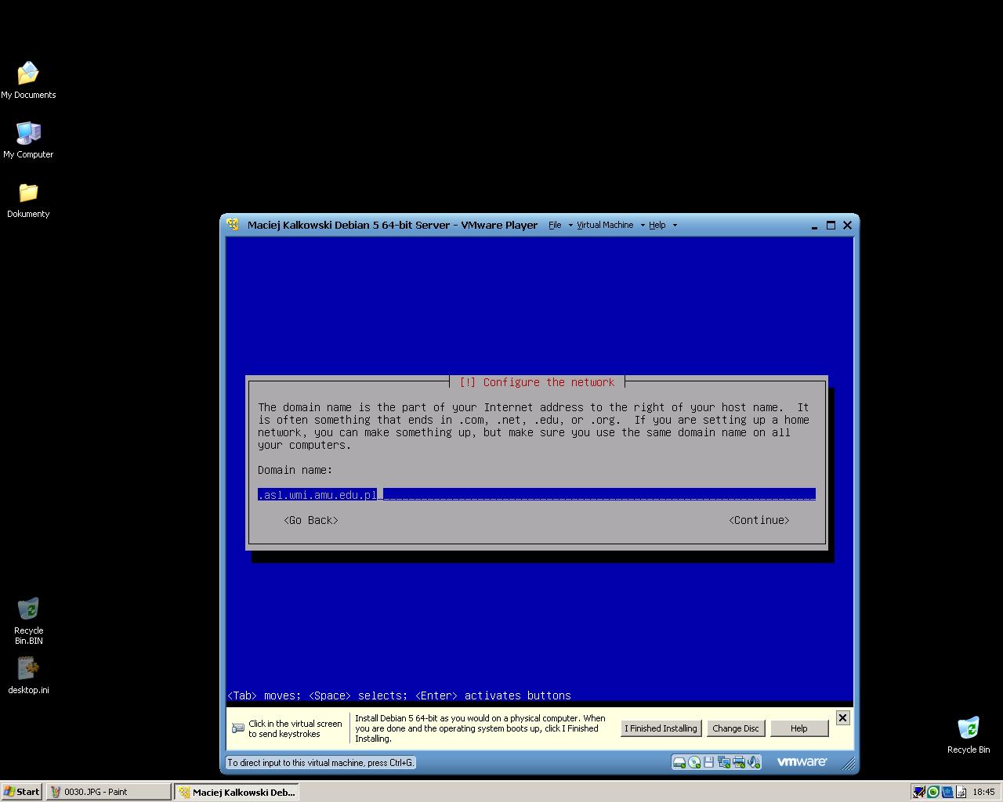This screenshot has width=1003, height=802.
Task: Close the installation info bar
Action: (842, 717)
